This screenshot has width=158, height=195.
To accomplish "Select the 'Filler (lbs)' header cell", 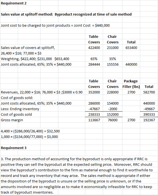I will (131, 87).
